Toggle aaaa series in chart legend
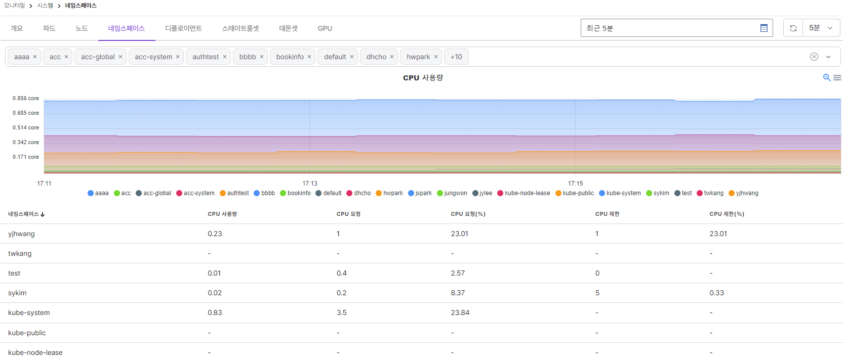The width and height of the screenshot is (843, 361). pos(98,193)
